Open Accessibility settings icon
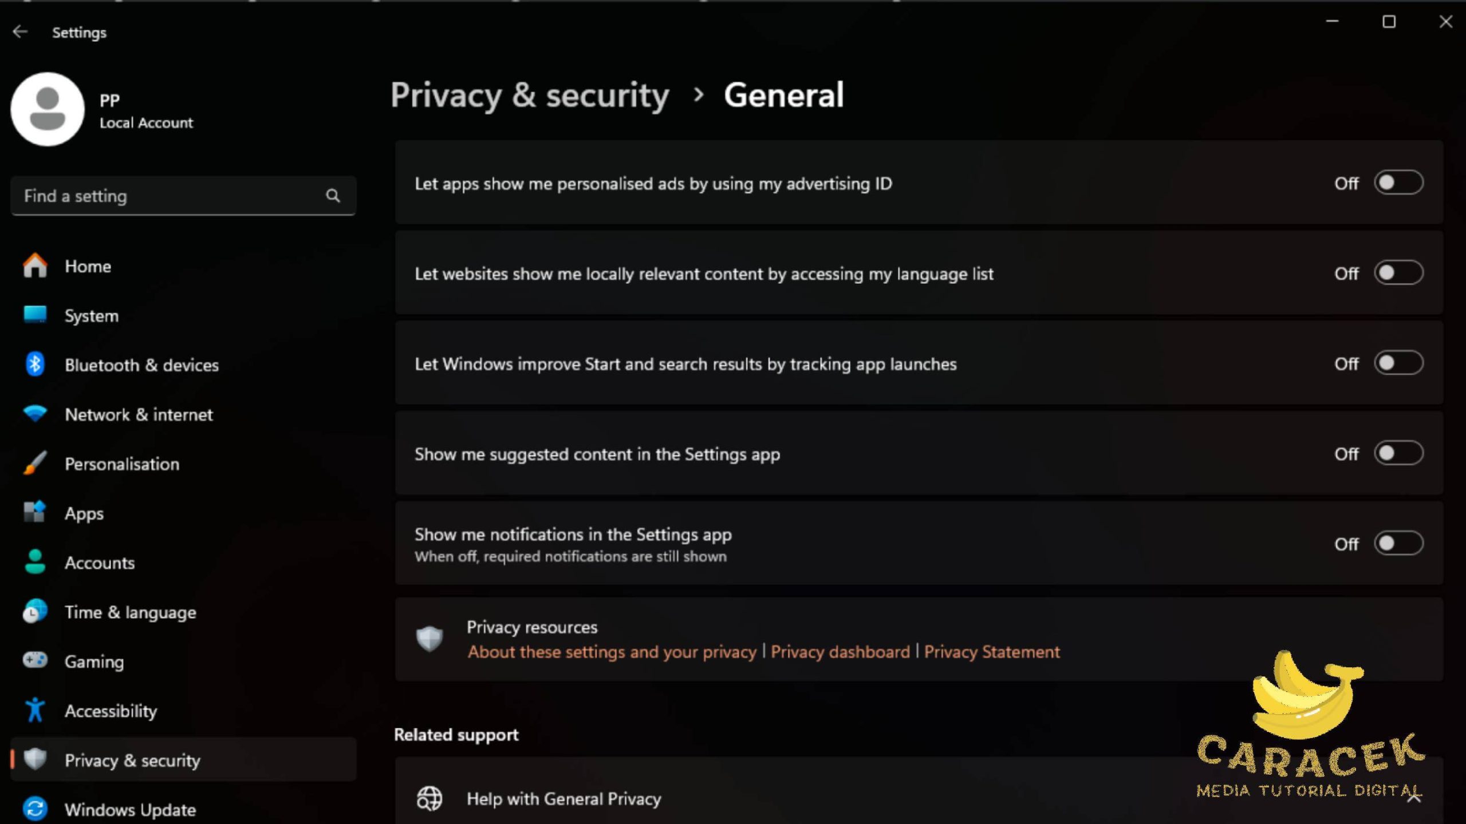 (x=34, y=710)
